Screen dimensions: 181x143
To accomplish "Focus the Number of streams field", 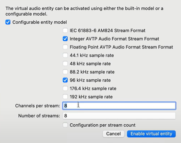I will 119,116.
